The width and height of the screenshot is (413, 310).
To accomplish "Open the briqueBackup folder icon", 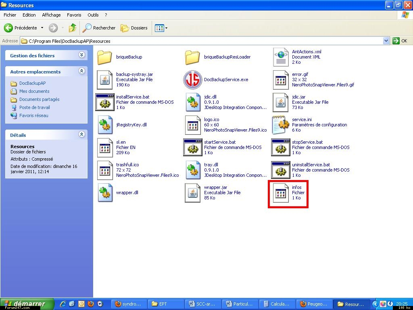I will pyautogui.click(x=104, y=57).
